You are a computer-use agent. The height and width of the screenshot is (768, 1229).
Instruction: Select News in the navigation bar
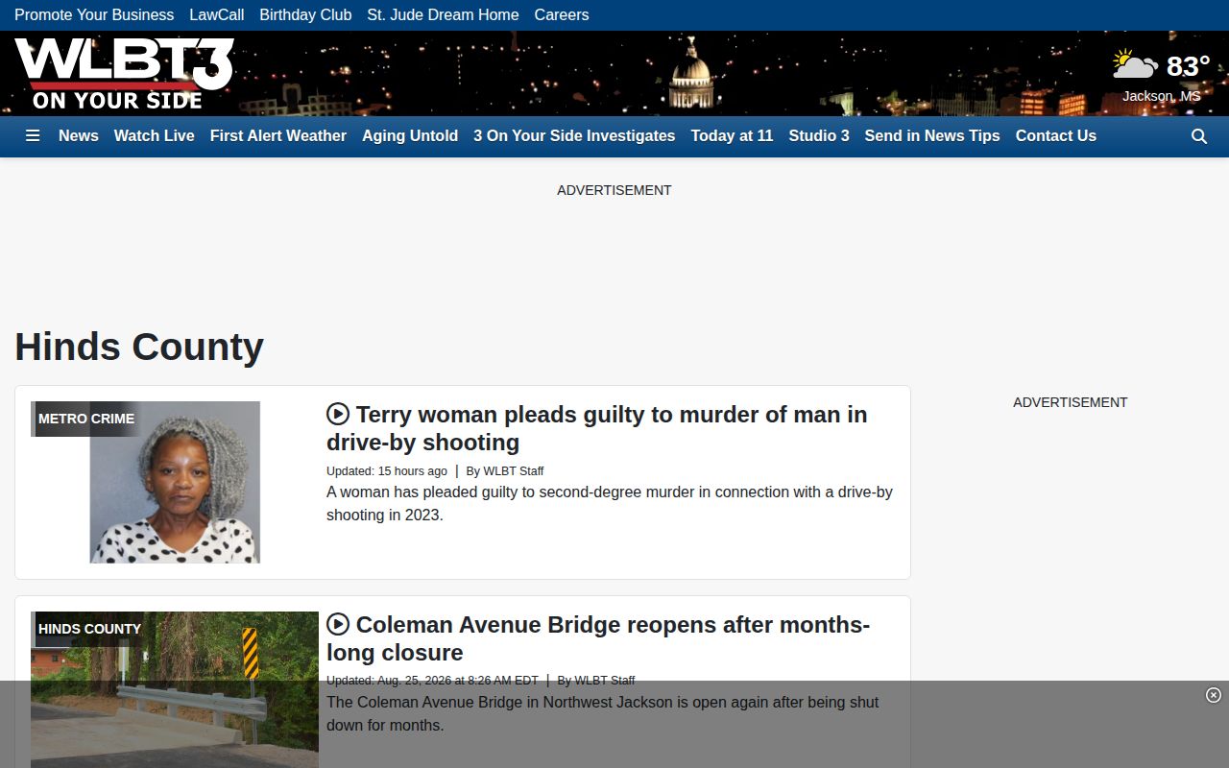(x=79, y=136)
